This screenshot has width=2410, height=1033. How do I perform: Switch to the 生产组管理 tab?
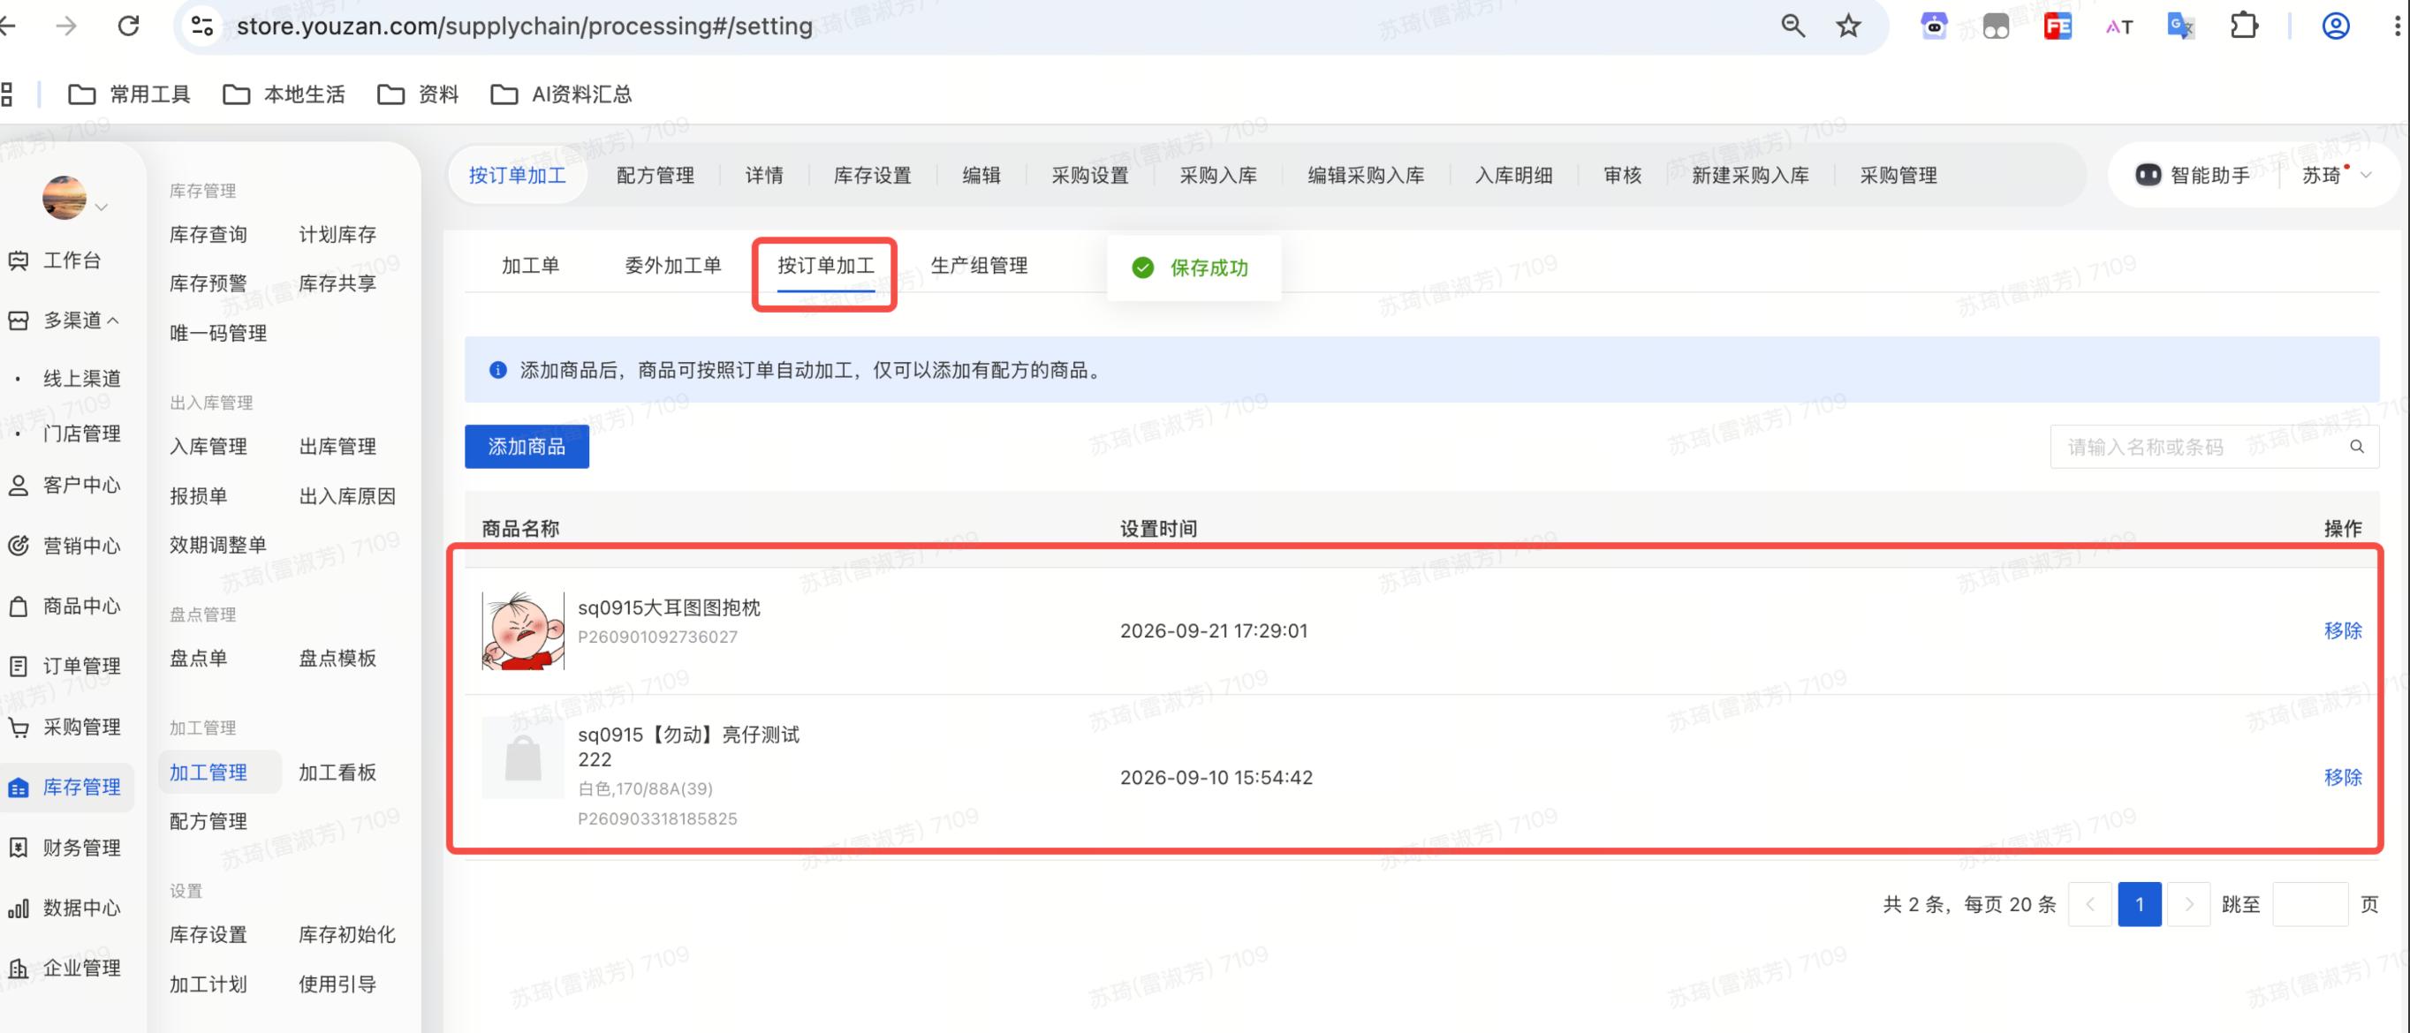(979, 266)
